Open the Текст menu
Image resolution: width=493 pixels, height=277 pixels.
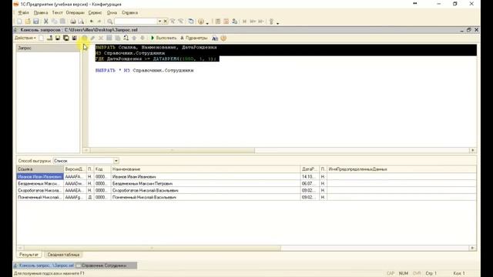tap(57, 12)
